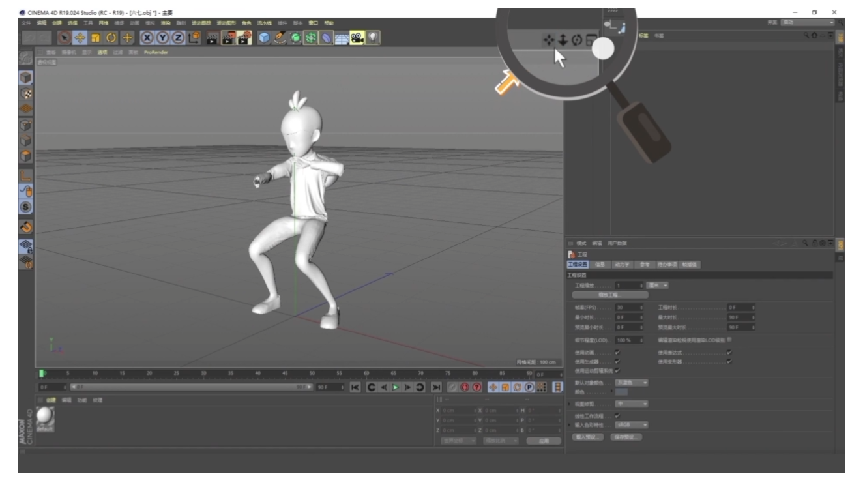Open the 文件 menu
This screenshot has height=487, width=865.
[26, 23]
